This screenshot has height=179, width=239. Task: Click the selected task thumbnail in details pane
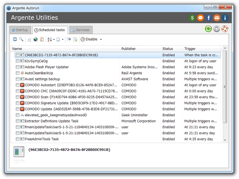[x=19, y=152]
